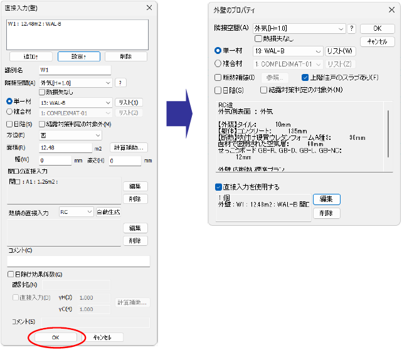Click 編集 beside the 直接入力 list in 外壁のプロパティ

(x=326, y=199)
